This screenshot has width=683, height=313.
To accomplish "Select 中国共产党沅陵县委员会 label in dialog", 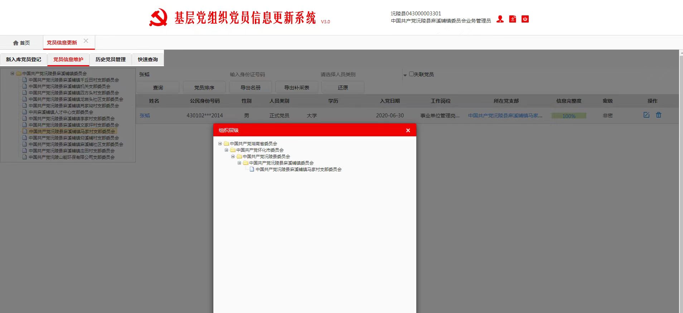I will click(x=266, y=157).
